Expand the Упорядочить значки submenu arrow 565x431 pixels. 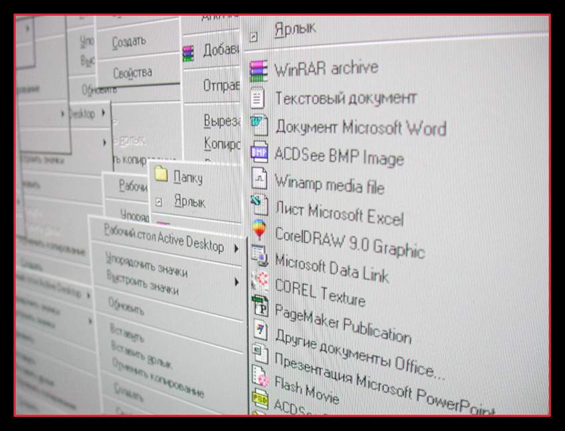(237, 282)
